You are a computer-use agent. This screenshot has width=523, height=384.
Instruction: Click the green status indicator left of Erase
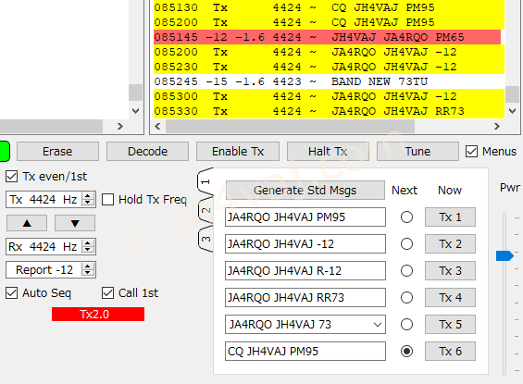(4, 152)
